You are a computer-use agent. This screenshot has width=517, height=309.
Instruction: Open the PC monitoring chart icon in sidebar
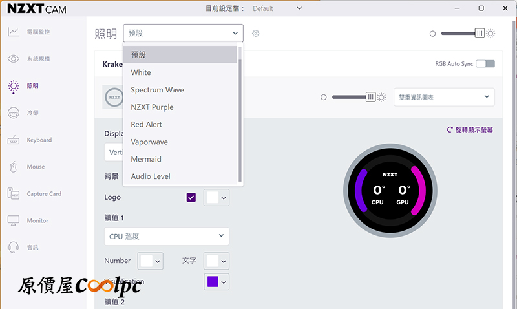[14, 32]
